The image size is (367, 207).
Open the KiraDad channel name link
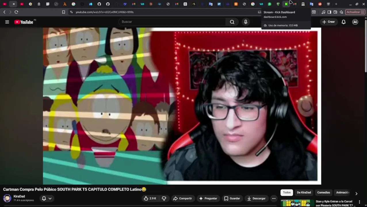click(x=19, y=196)
